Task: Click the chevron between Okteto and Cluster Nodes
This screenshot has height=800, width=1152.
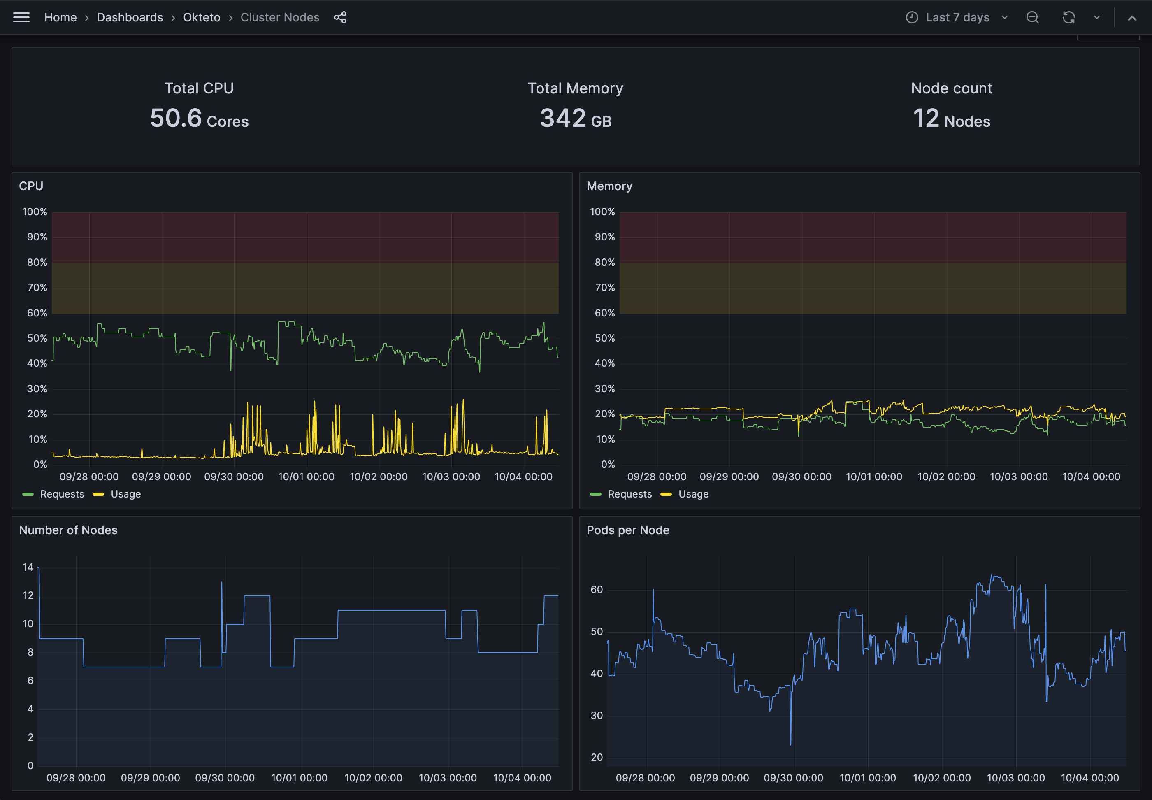Action: pos(230,17)
